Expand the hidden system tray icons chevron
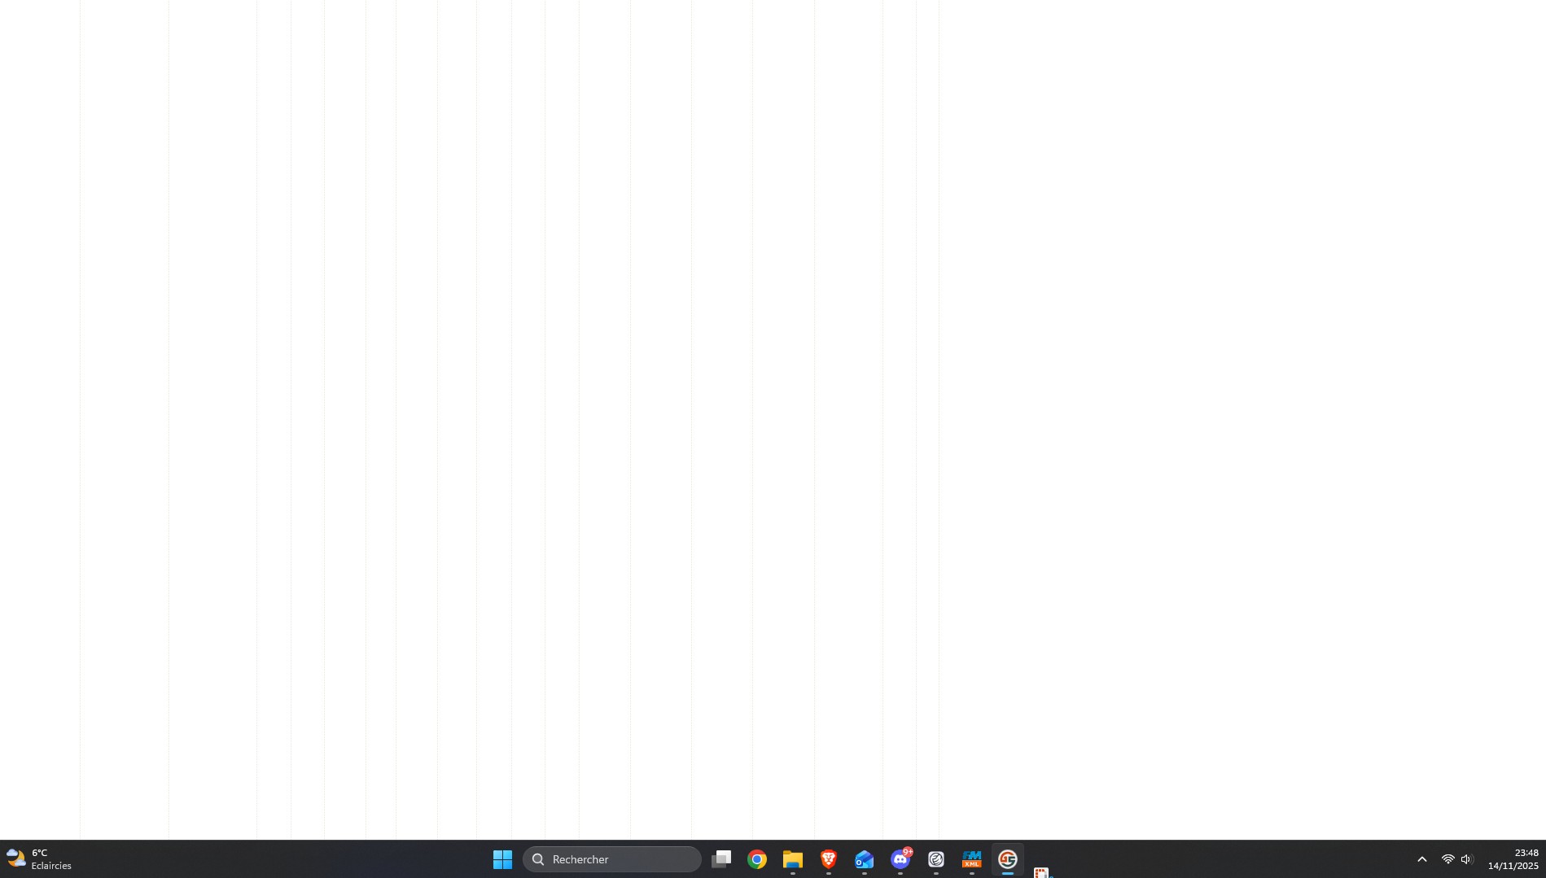Image resolution: width=1546 pixels, height=878 pixels. [1422, 859]
